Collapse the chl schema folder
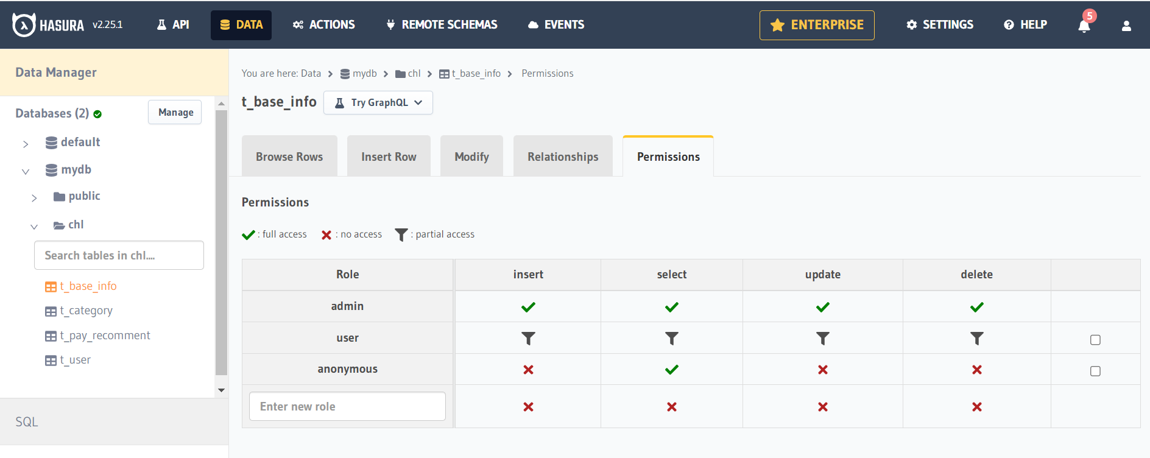This screenshot has width=1150, height=458. 34,227
